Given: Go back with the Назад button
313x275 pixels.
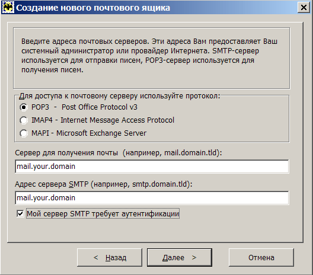Looking at the screenshot, I should (110, 257).
